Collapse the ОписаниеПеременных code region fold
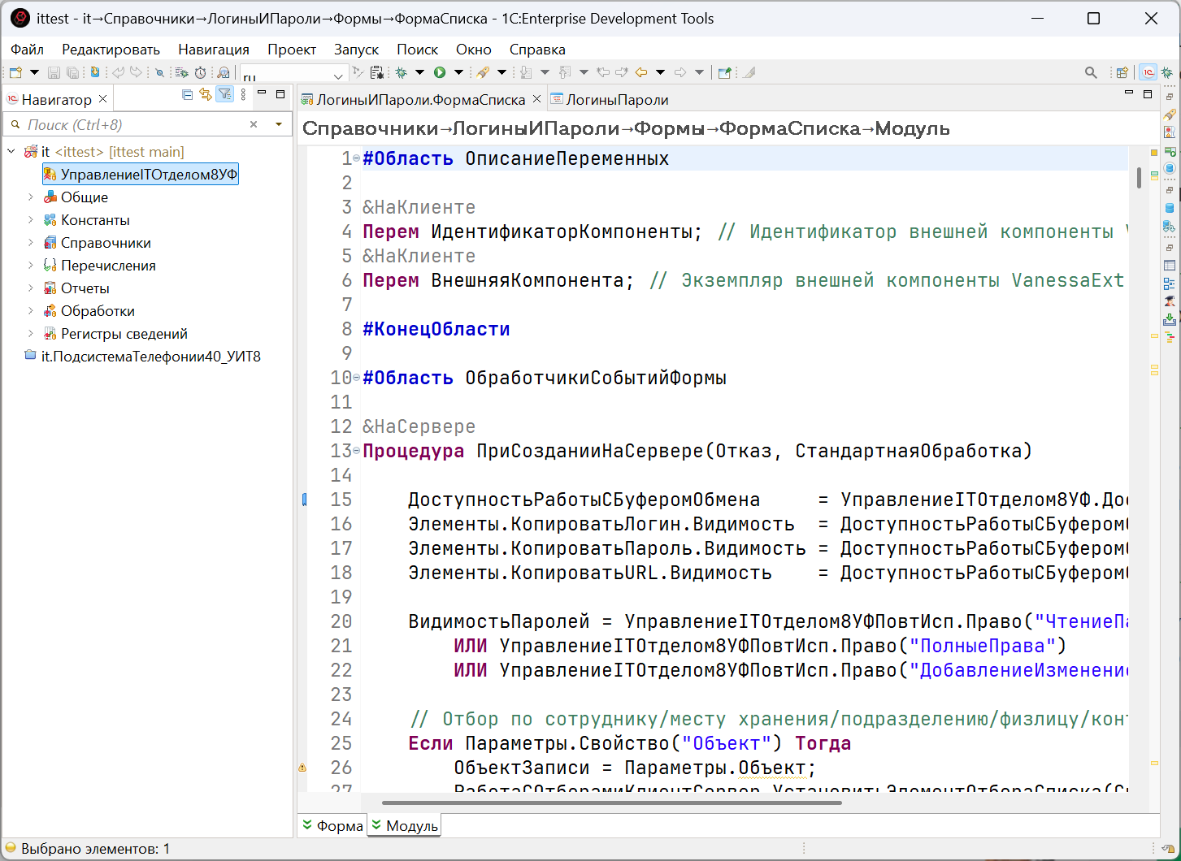This screenshot has height=861, width=1181. click(x=357, y=158)
